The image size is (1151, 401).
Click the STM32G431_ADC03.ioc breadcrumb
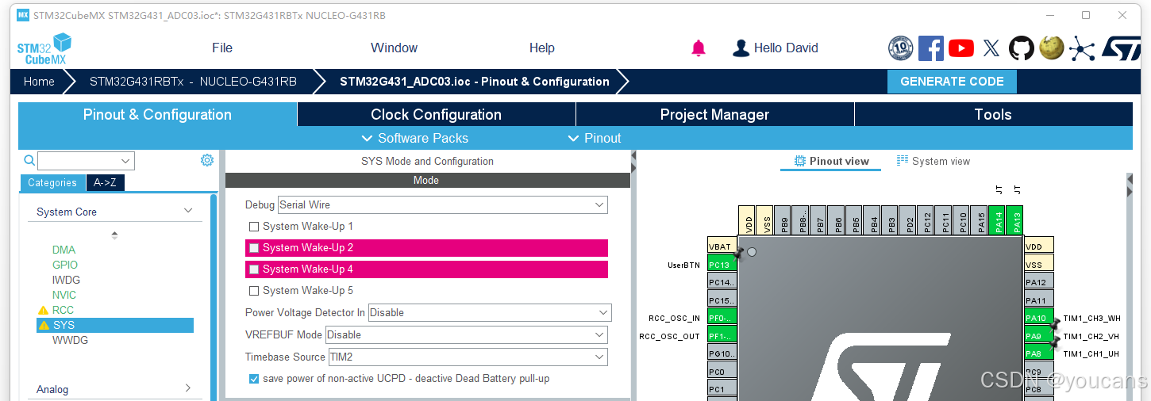pos(475,82)
